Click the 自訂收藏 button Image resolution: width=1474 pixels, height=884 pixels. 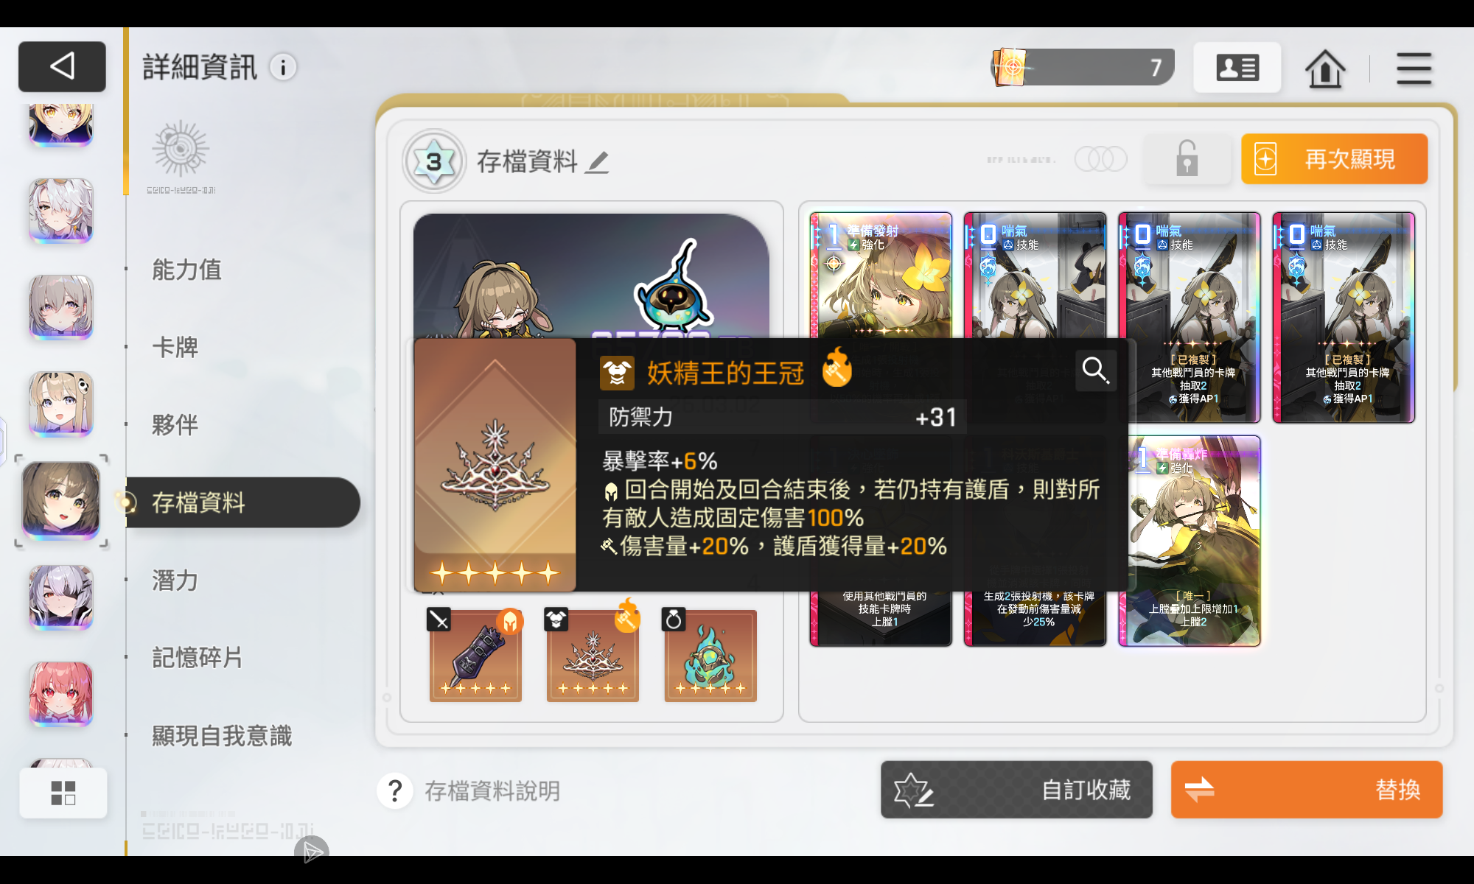(1016, 790)
